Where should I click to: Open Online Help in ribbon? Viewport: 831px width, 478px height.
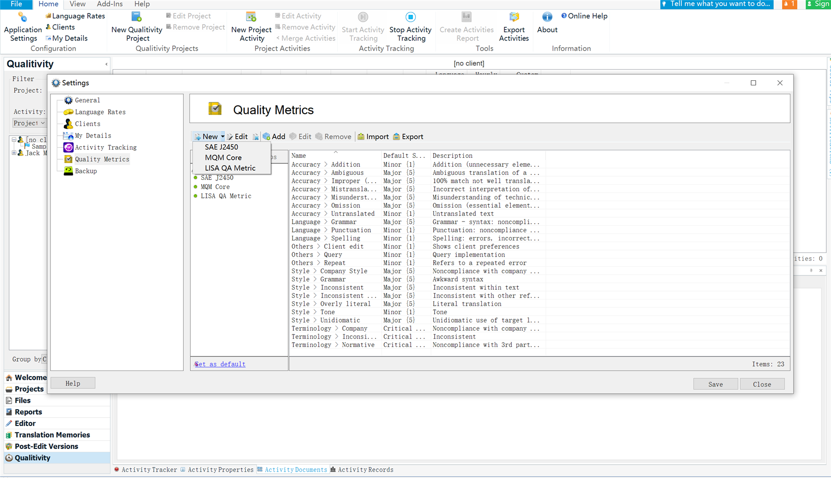pos(584,16)
